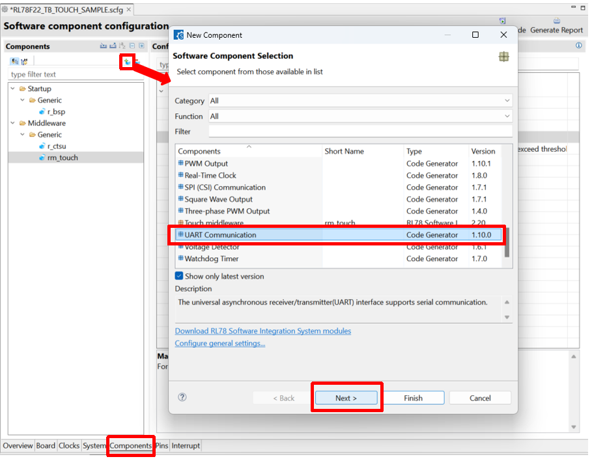Switch to the Pins tab

(x=162, y=446)
